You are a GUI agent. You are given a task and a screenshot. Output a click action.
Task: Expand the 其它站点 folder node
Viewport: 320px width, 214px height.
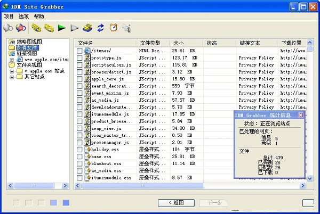[12, 77]
